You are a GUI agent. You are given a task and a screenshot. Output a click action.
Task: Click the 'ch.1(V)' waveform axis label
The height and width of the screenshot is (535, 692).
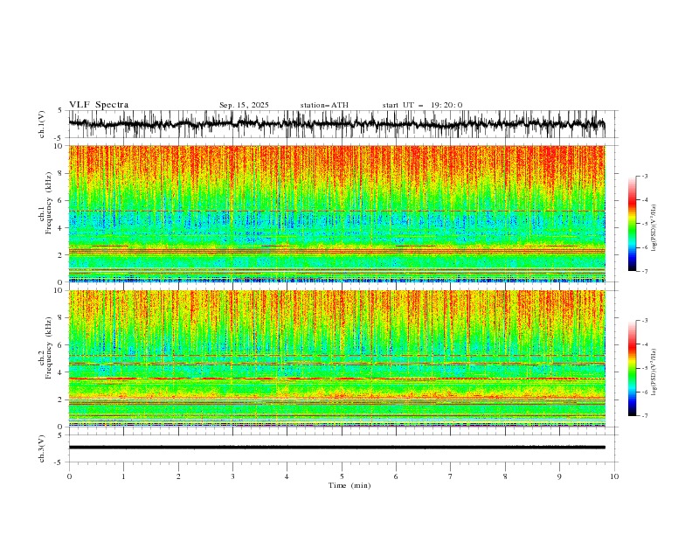(42, 124)
